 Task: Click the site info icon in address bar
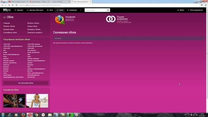17,5
